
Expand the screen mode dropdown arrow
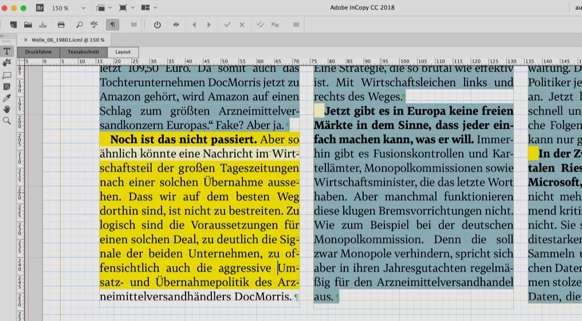(x=133, y=8)
